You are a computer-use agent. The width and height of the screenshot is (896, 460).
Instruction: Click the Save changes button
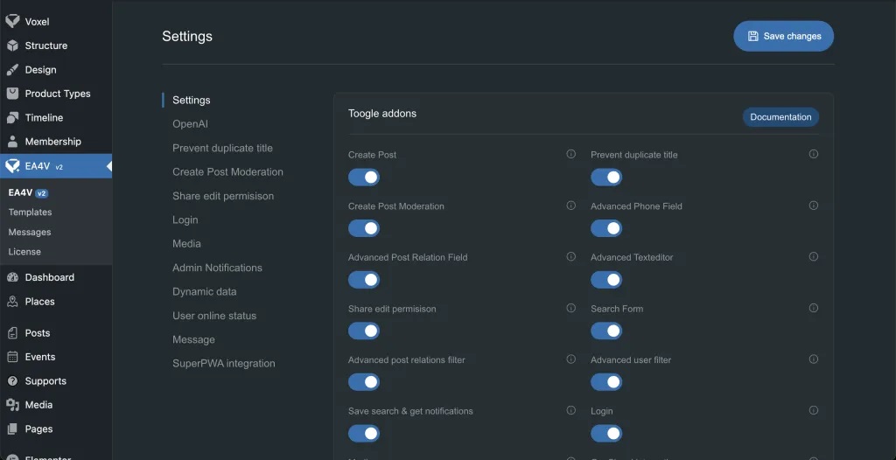point(783,37)
